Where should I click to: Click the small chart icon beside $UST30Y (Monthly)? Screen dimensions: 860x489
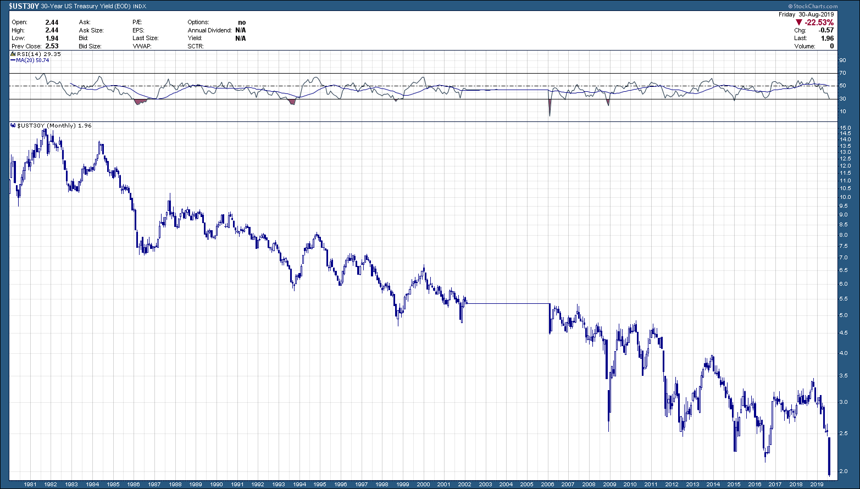14,126
